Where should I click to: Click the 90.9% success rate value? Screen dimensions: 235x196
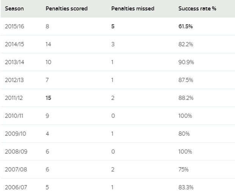[186, 62]
